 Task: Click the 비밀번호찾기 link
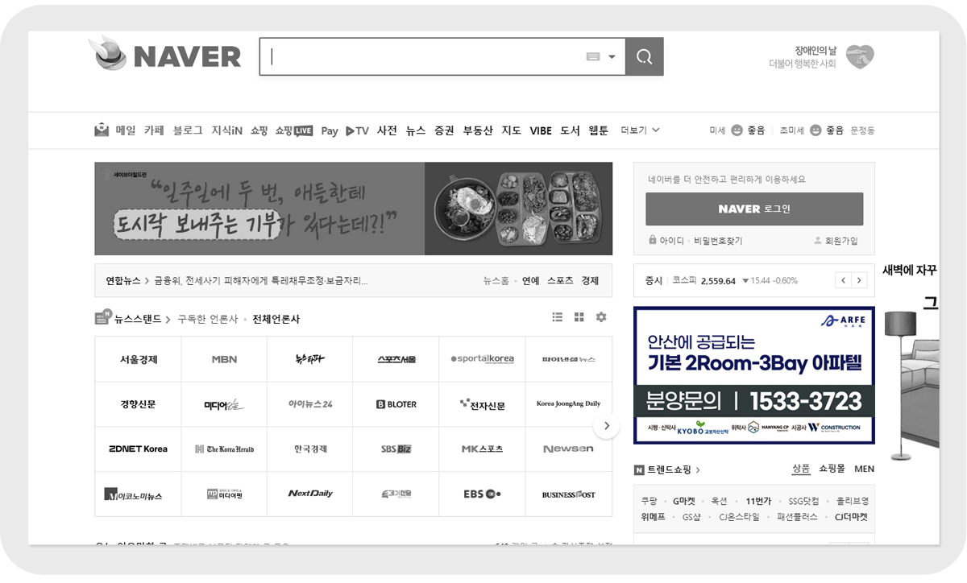click(718, 241)
